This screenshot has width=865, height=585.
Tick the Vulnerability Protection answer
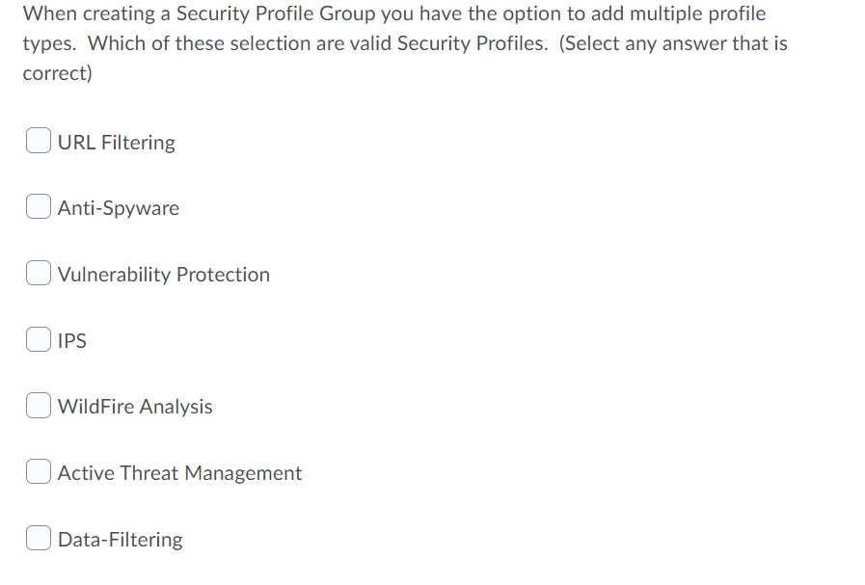point(38,273)
